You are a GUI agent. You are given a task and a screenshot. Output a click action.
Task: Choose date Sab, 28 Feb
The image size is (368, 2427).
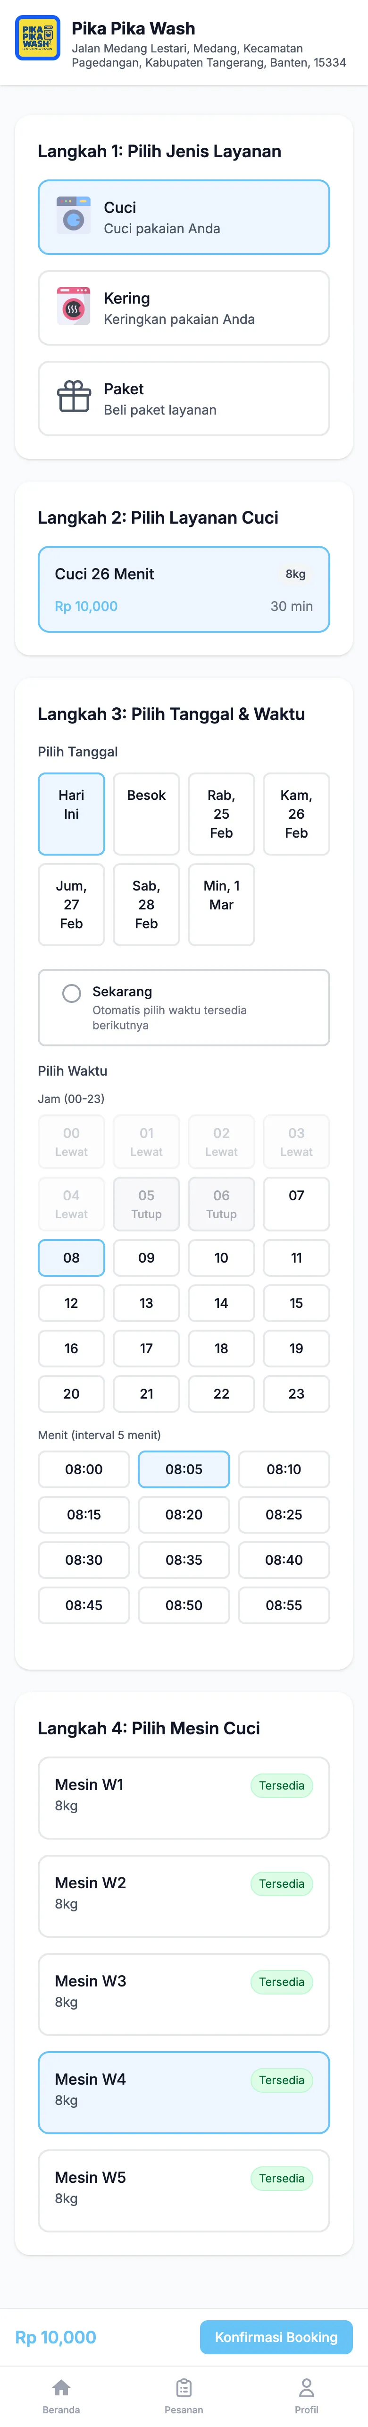pos(146,904)
